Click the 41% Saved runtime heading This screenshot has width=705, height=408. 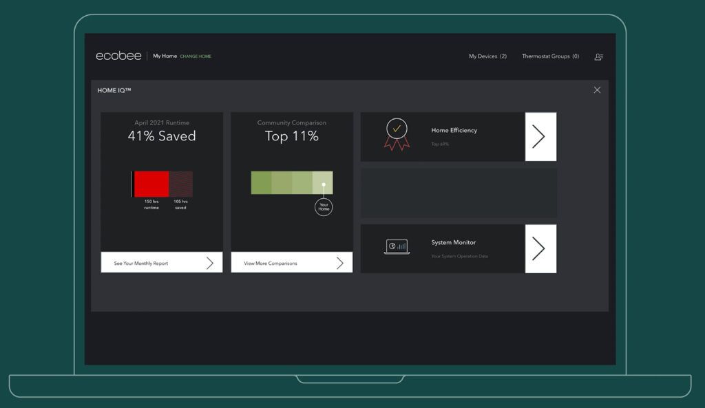tap(162, 136)
